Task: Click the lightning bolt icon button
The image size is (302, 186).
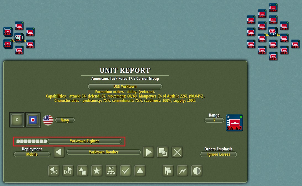Action: 182,171
